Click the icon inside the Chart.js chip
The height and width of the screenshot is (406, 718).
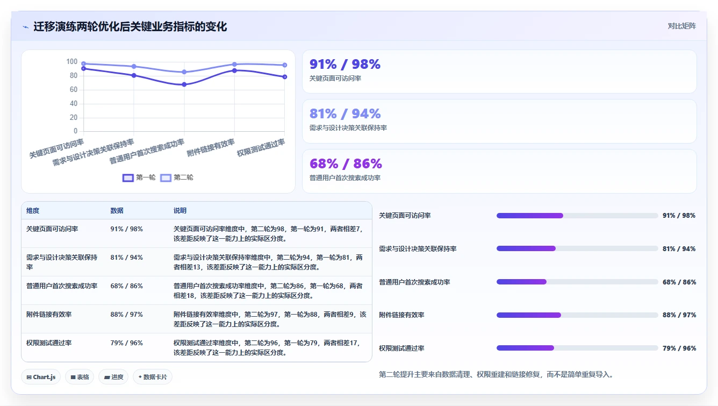click(29, 377)
